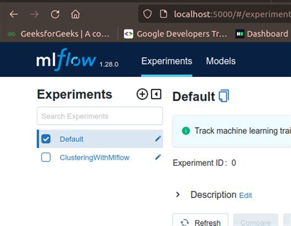Click the page info document icon
Viewport: 291px width, 226px height.
pyautogui.click(x=163, y=14)
